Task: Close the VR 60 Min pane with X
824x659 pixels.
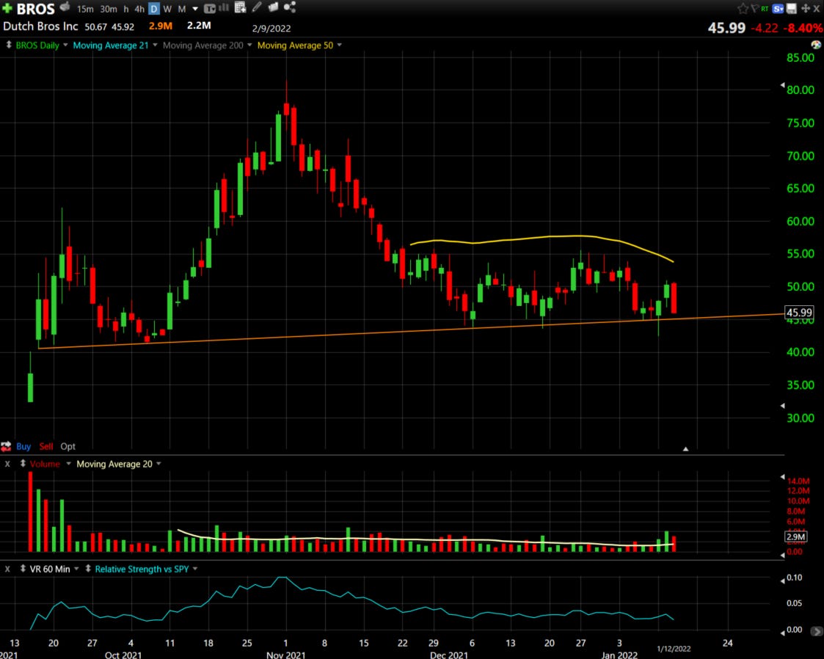Action: coord(7,569)
